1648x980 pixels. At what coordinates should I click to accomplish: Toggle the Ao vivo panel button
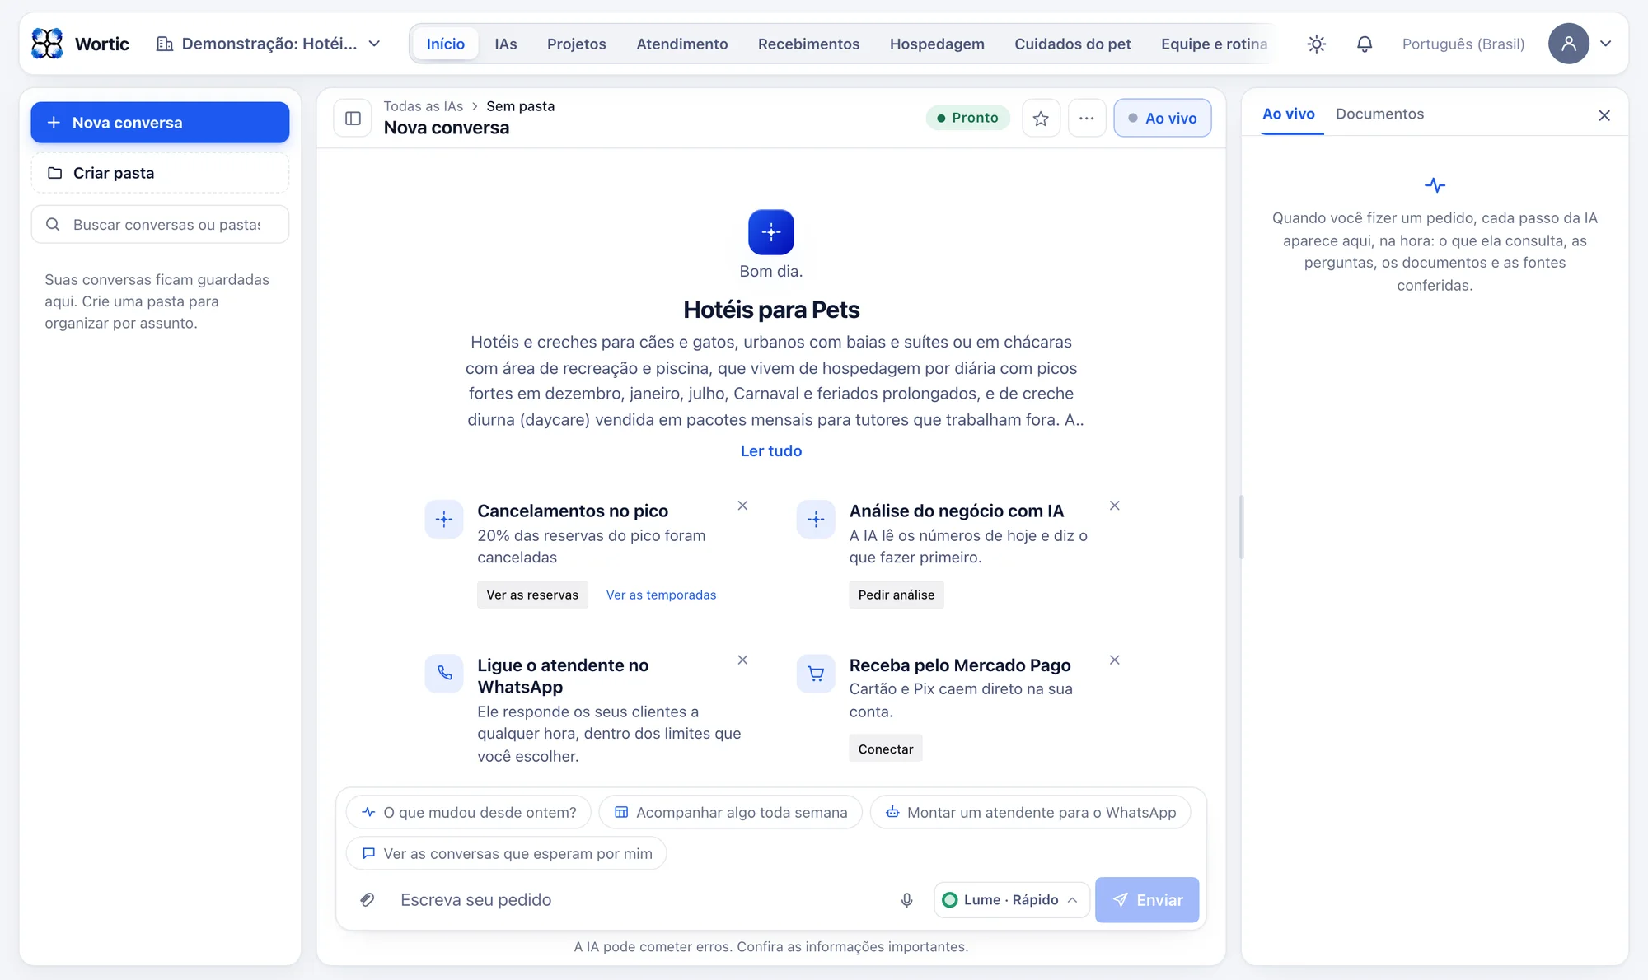coord(1162,118)
